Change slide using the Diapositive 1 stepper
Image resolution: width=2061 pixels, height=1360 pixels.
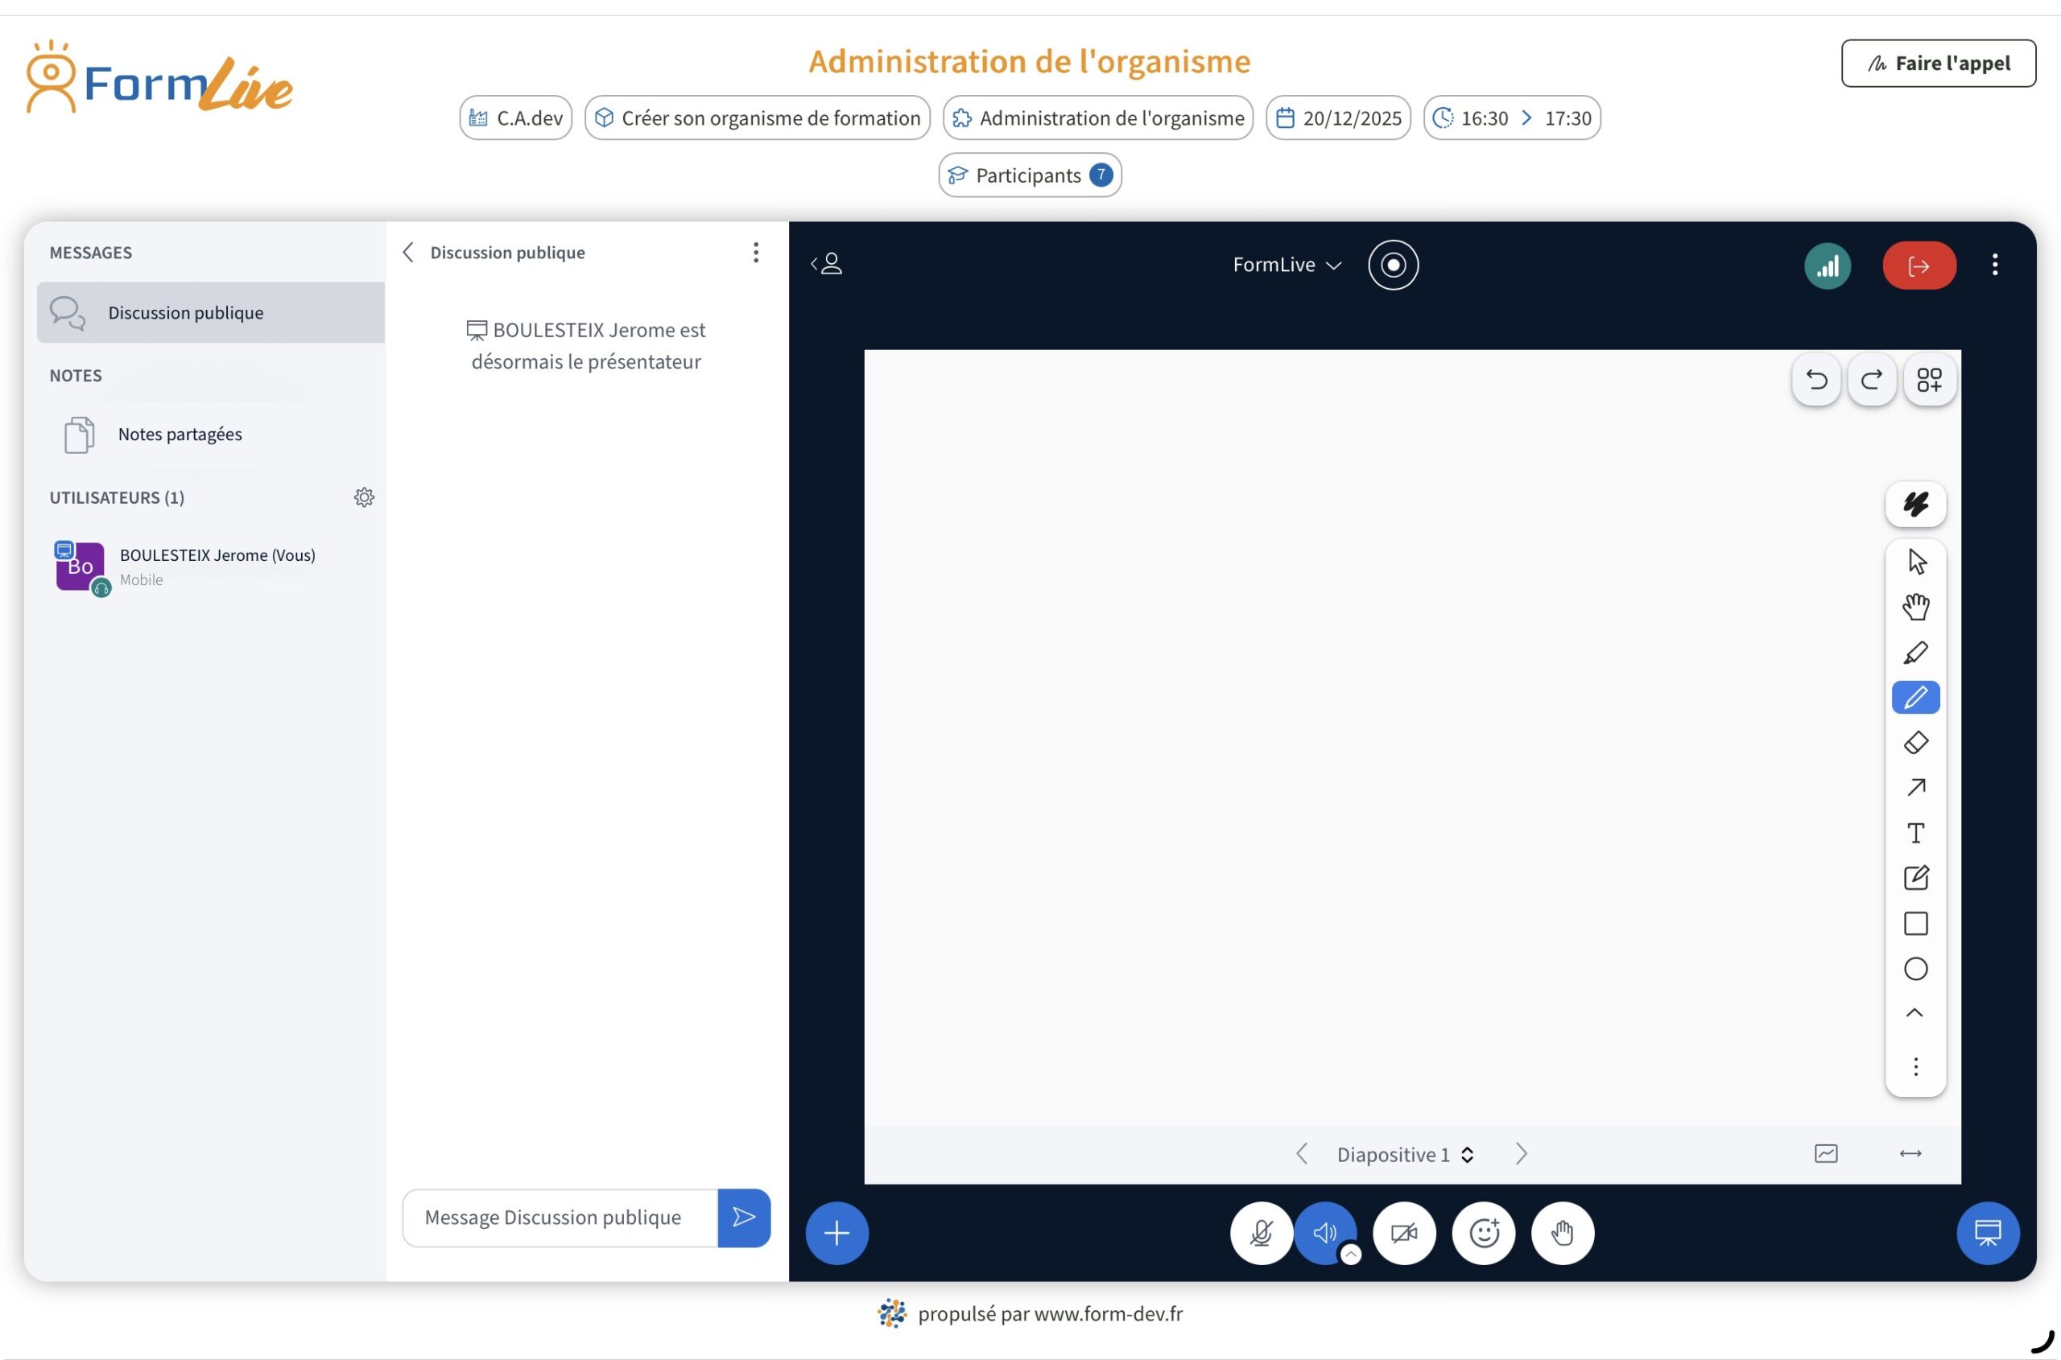(x=1468, y=1153)
